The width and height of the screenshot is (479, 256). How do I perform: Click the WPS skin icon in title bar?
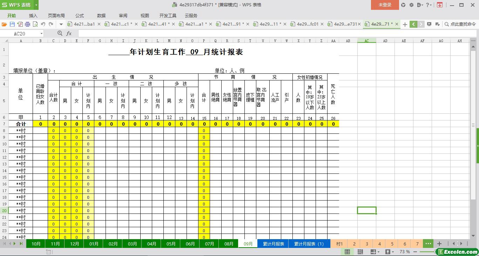[403, 5]
